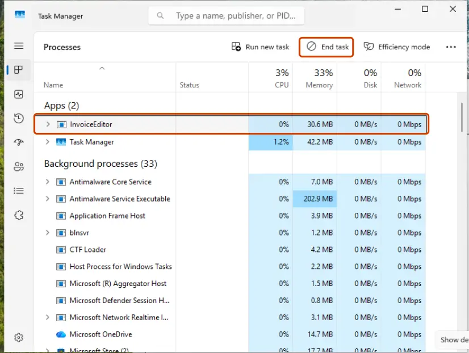Select the Processes page icon in sidebar

click(x=19, y=70)
